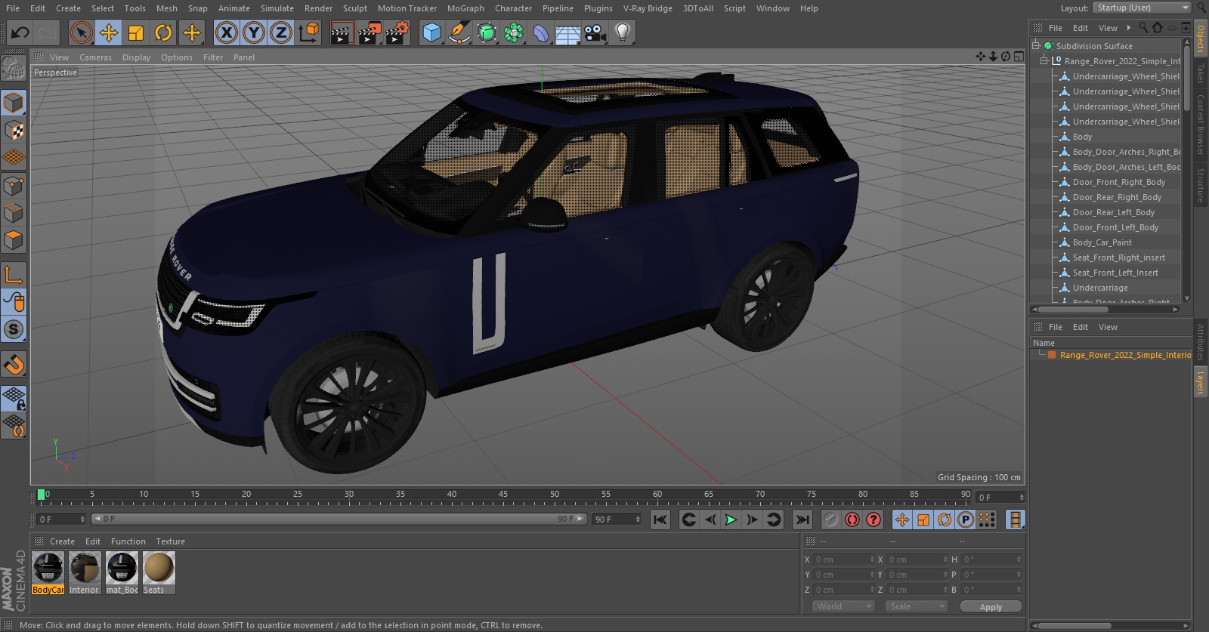This screenshot has width=1209, height=632.
Task: Click timeline marker at frame 45
Action: pos(502,495)
